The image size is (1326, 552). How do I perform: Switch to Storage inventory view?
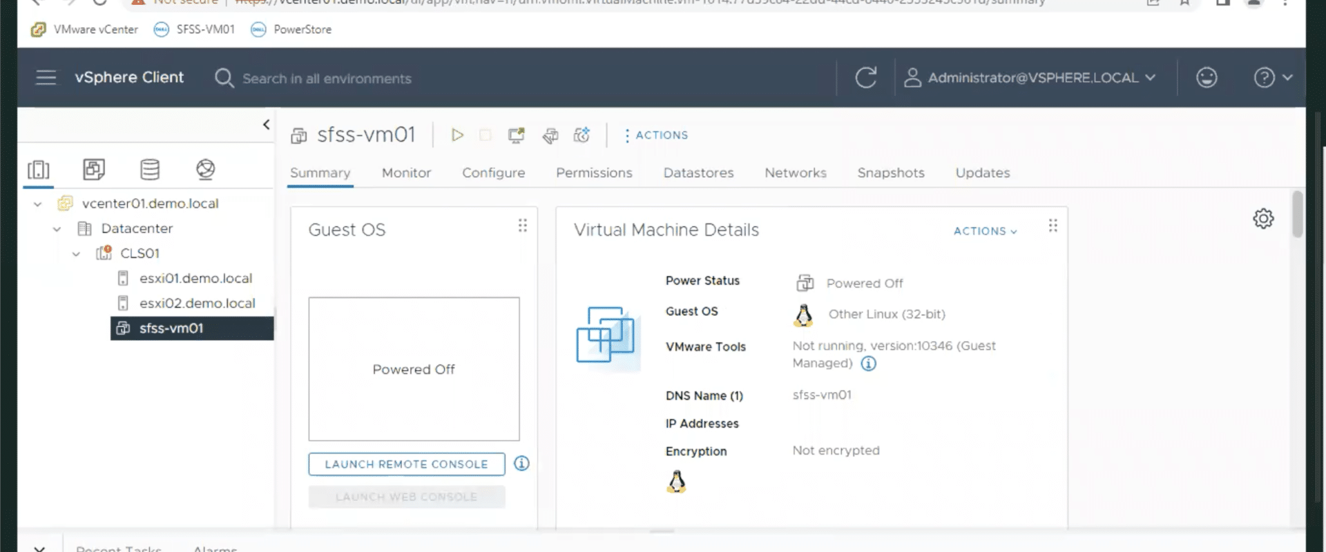click(x=150, y=169)
